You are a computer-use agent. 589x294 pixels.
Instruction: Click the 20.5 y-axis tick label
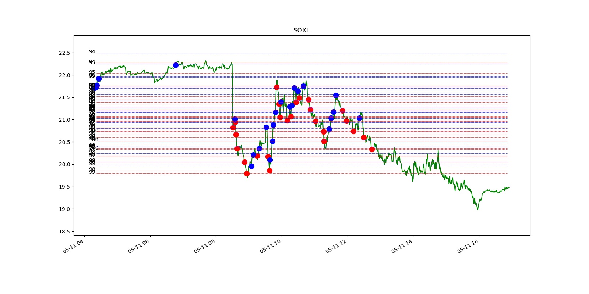tap(64, 142)
